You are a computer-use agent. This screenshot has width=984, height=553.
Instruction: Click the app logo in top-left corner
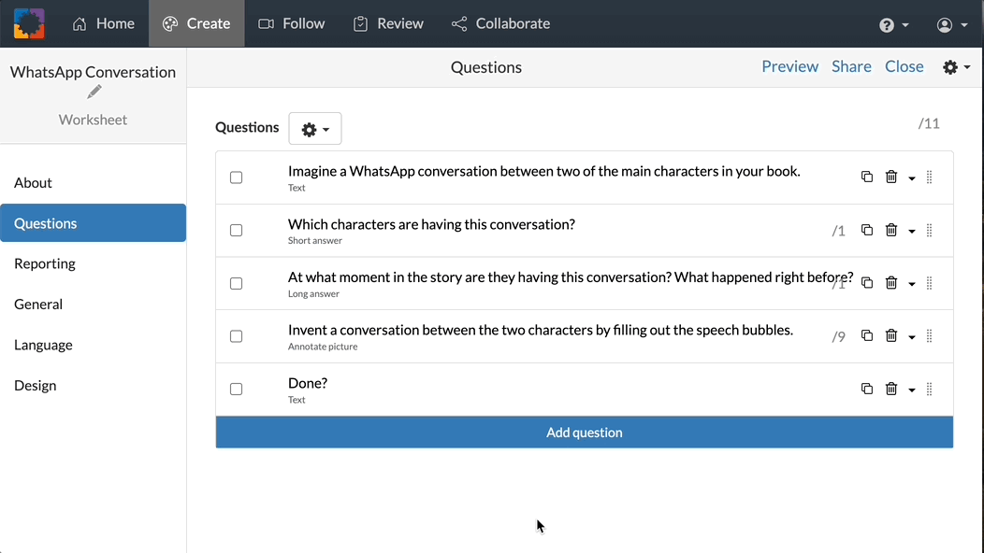(x=29, y=23)
